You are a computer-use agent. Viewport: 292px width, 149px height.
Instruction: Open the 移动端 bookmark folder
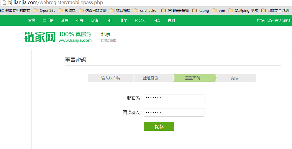coord(67,11)
